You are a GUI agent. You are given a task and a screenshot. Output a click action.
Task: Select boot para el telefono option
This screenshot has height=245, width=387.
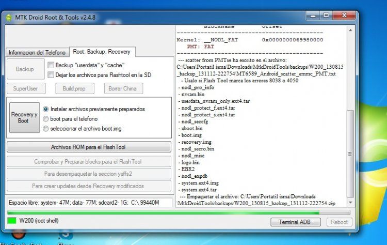pos(45,119)
